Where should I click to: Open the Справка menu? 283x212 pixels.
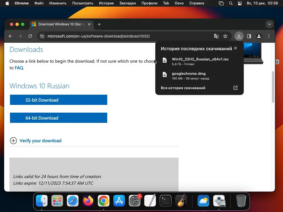(x=197, y=3)
